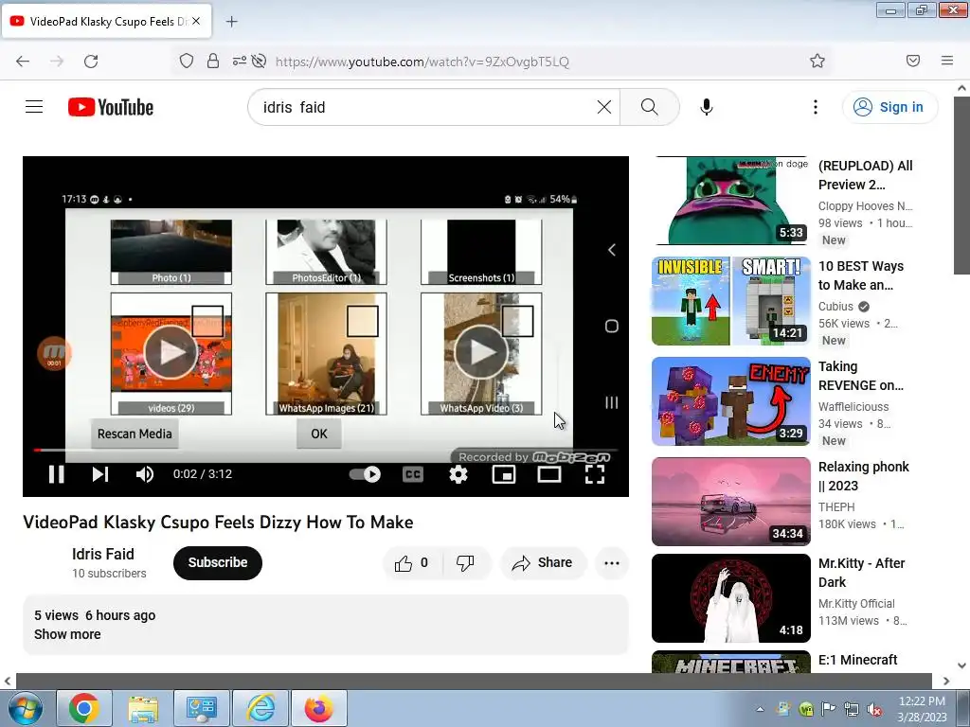Image resolution: width=970 pixels, height=727 pixels.
Task: View site security lock info
Action: click(x=213, y=61)
